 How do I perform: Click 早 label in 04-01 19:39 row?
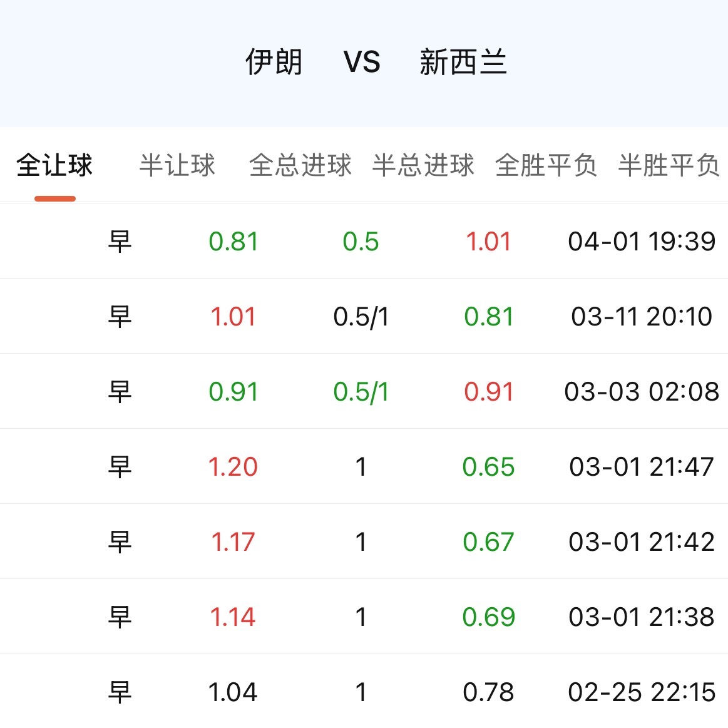[120, 242]
